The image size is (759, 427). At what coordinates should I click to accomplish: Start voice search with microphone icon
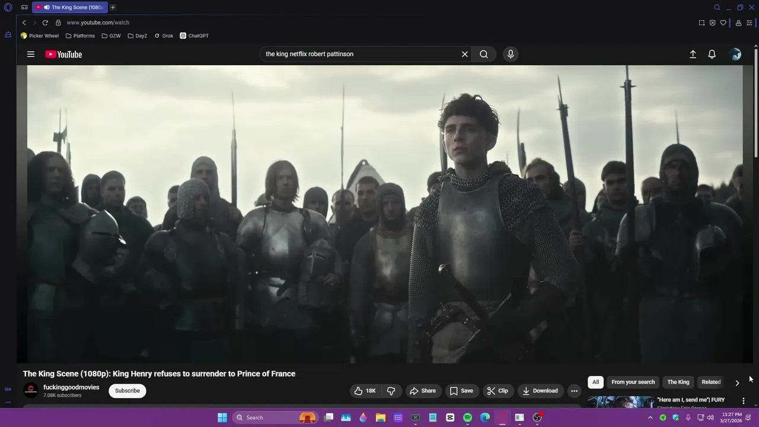[x=511, y=54]
